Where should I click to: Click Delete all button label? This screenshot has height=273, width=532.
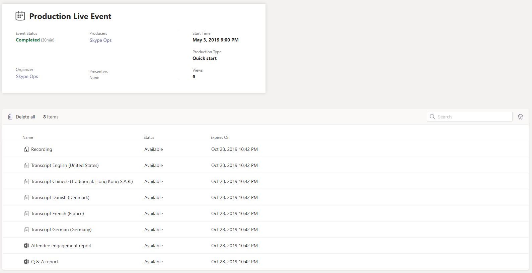click(x=25, y=117)
